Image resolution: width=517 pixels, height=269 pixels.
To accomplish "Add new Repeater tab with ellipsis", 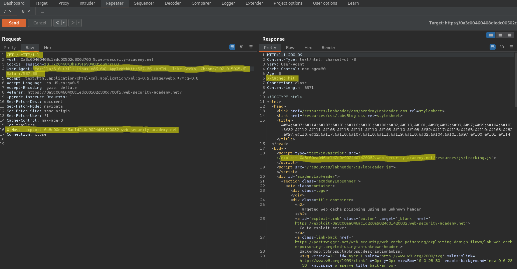I will click(42, 11).
